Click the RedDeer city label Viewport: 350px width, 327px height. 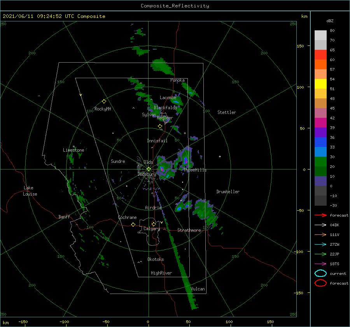point(165,118)
